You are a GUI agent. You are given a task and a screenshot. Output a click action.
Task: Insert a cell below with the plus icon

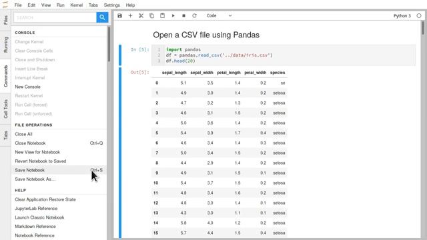coord(130,16)
